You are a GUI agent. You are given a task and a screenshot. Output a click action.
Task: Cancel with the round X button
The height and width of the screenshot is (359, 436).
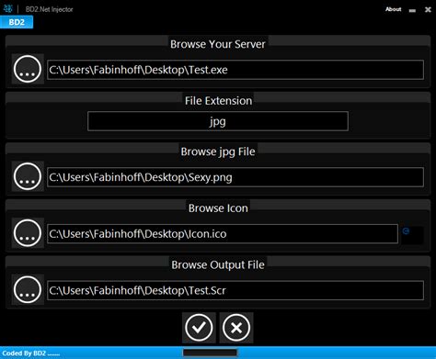[236, 328]
